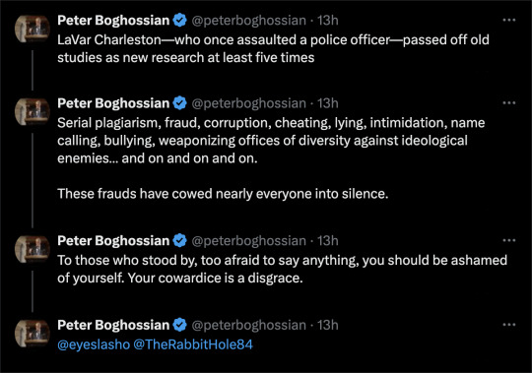Image resolution: width=532 pixels, height=373 pixels.
Task: Click Peter Boghossian name on last tweet
Action: (x=113, y=325)
